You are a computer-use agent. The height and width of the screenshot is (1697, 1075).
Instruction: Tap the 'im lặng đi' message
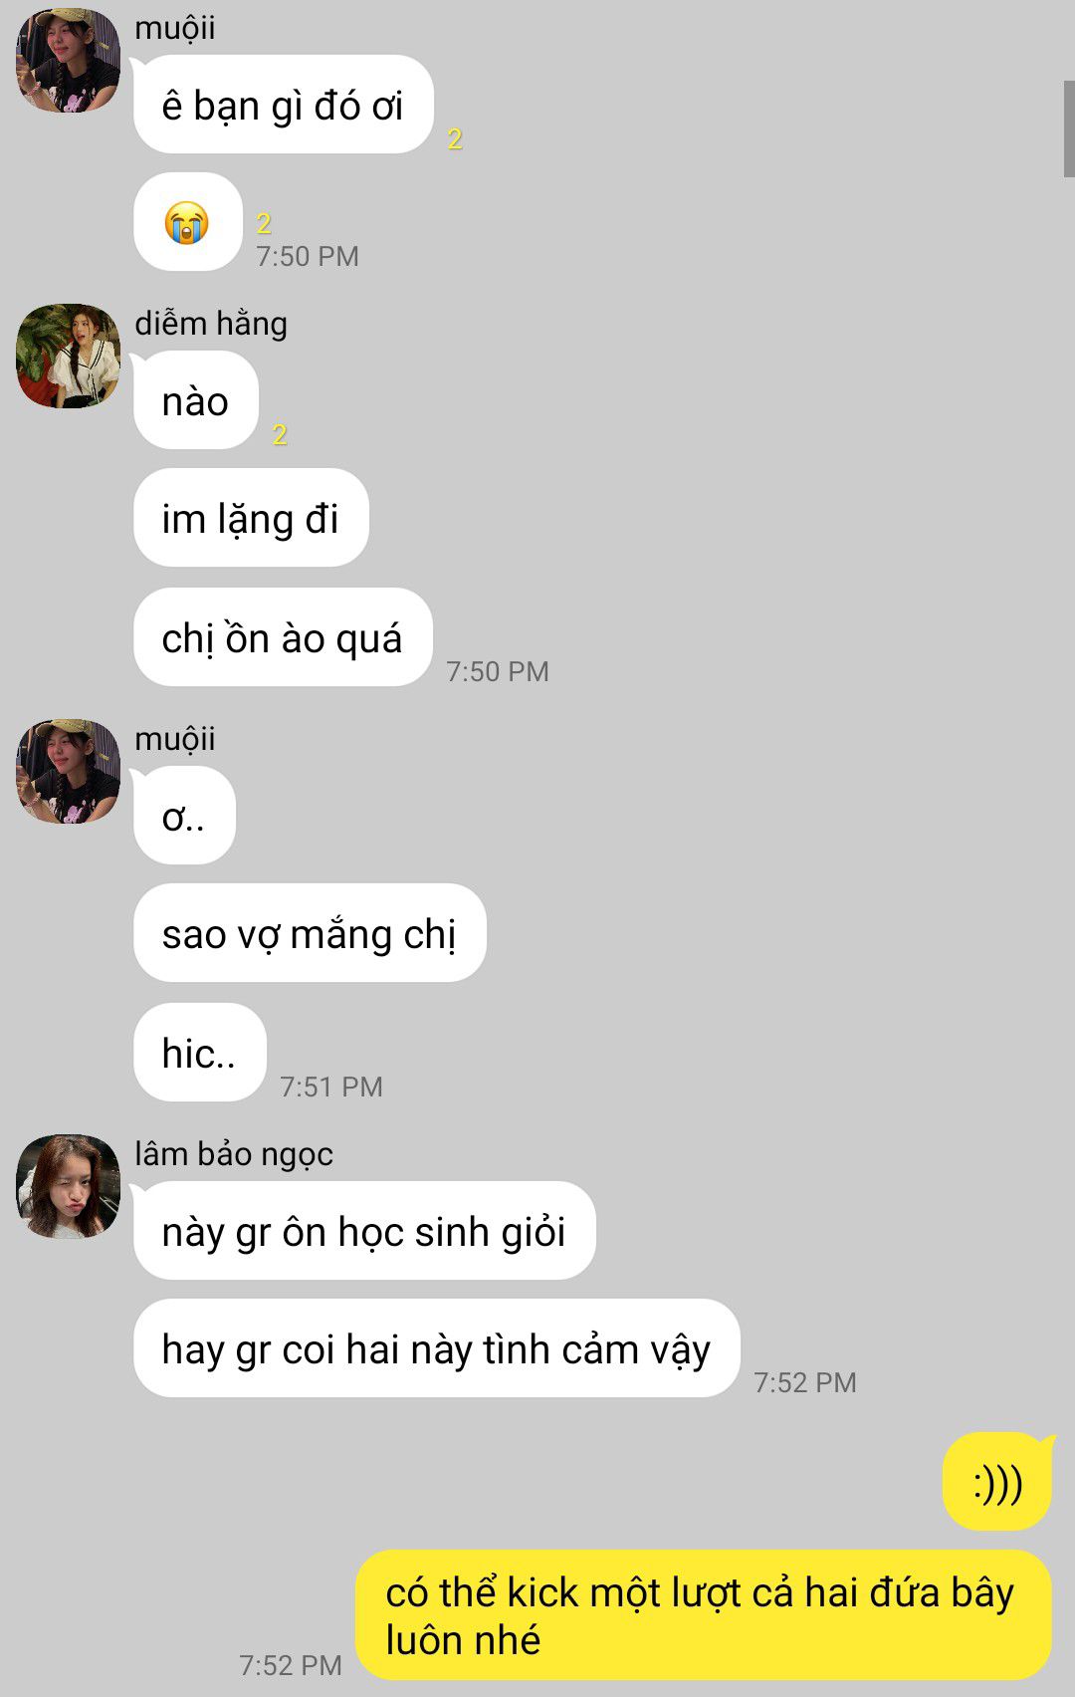[x=251, y=518]
